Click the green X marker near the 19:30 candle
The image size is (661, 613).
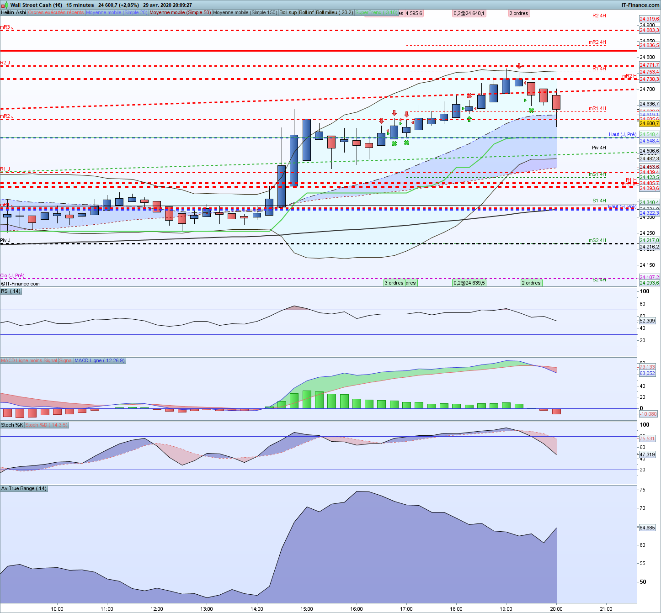pos(531,110)
